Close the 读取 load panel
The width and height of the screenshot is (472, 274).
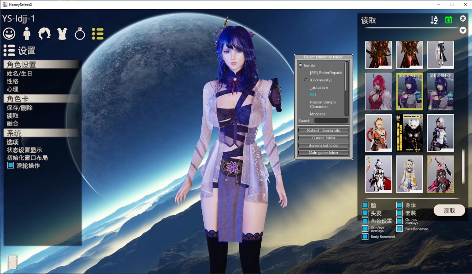(x=463, y=18)
